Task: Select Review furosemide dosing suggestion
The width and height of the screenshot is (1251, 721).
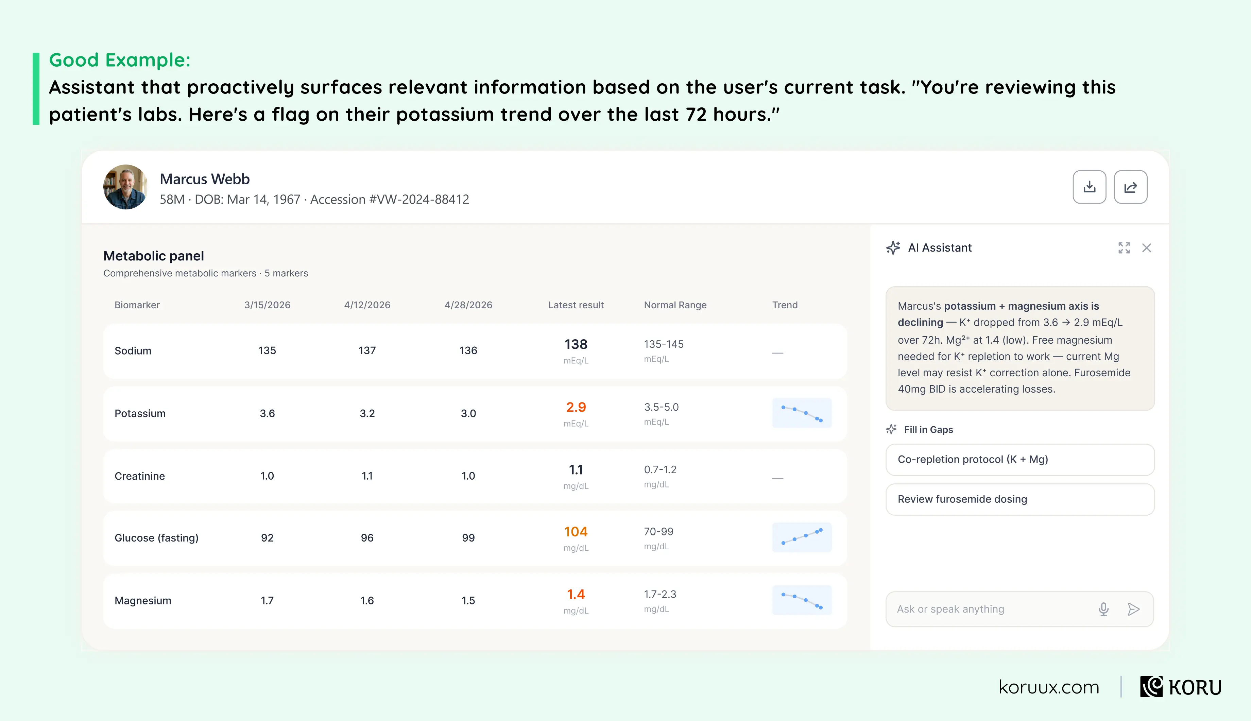Action: coord(1020,499)
